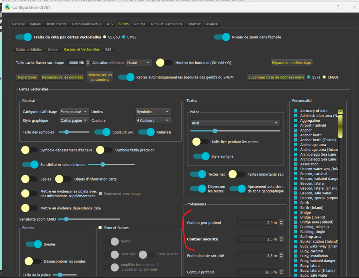The image size is (359, 278).
Task: Select the S57/63 radio button
Action: (105, 37)
